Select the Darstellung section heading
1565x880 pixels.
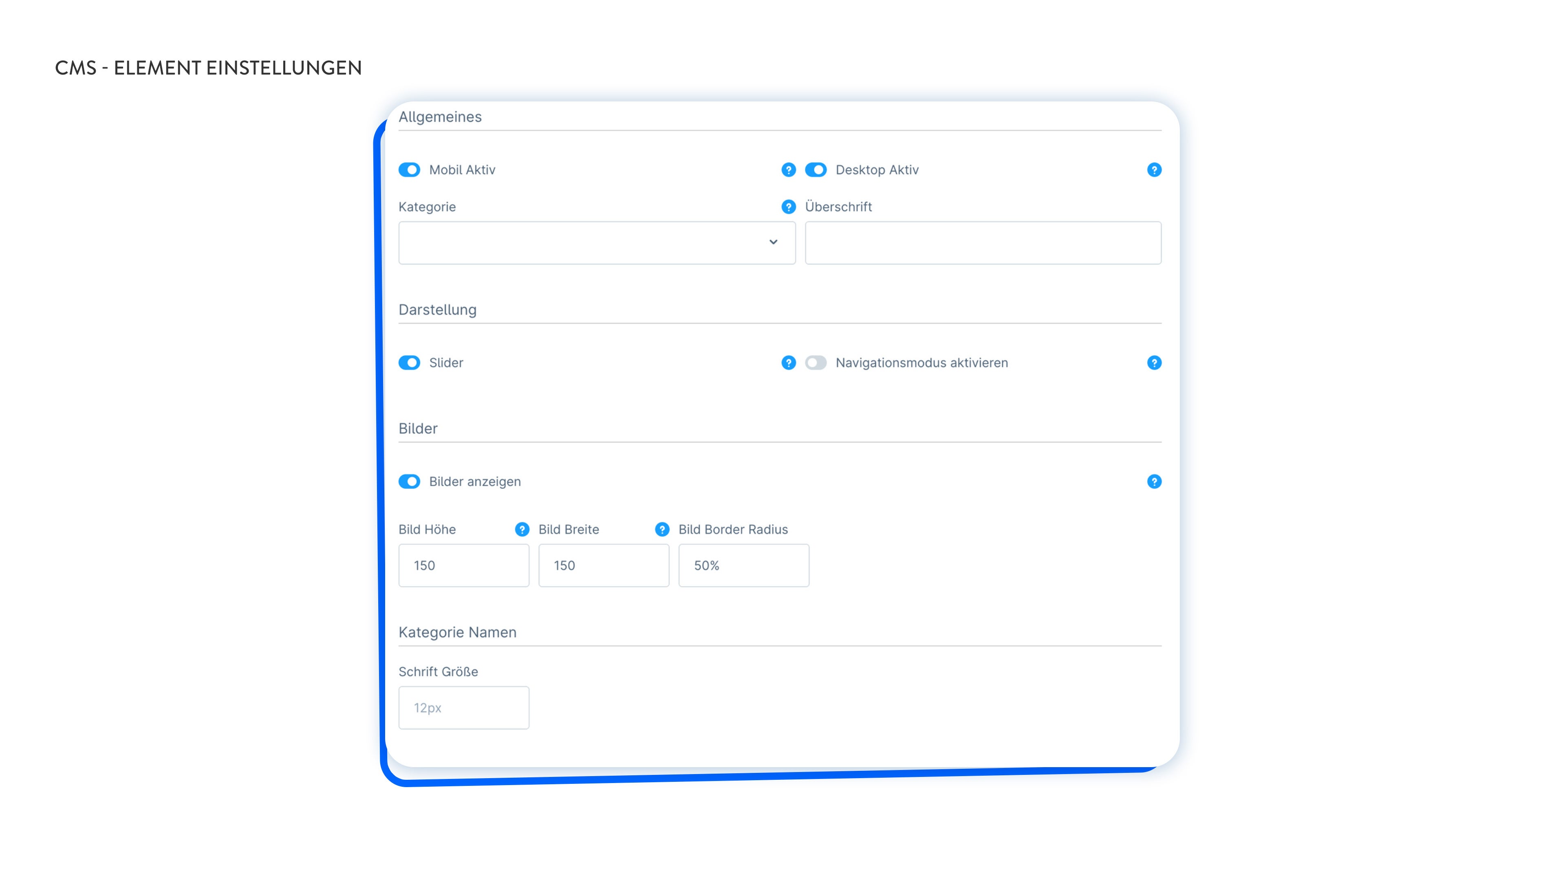[x=437, y=310]
